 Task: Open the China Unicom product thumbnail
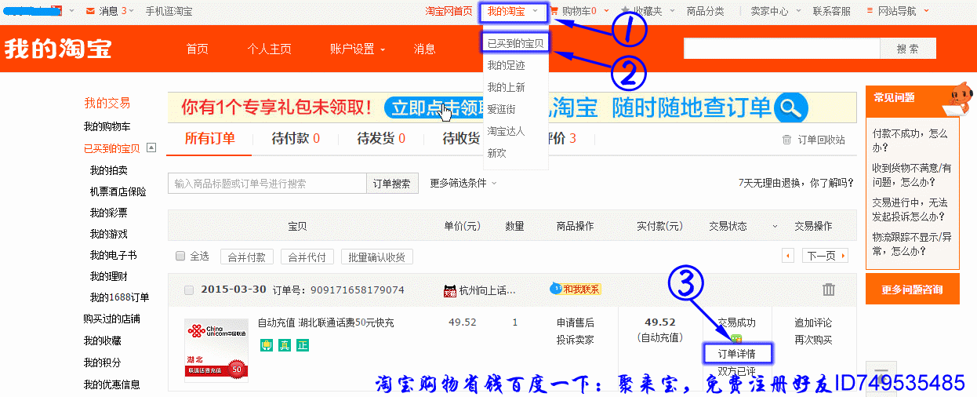pos(217,351)
